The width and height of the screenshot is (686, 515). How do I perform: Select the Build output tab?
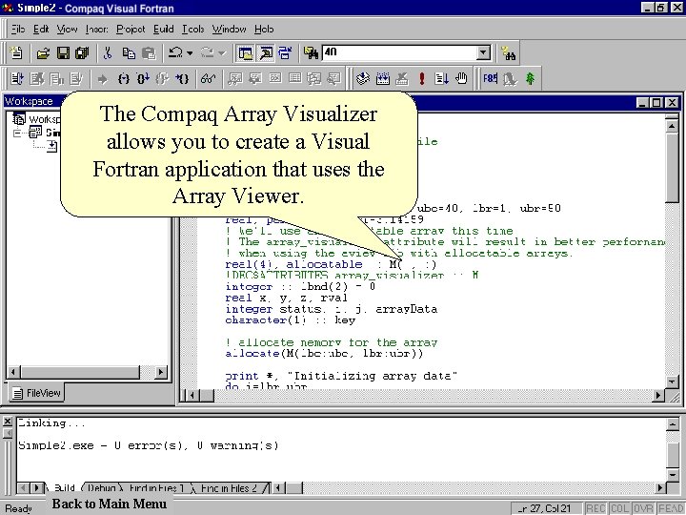pos(64,488)
